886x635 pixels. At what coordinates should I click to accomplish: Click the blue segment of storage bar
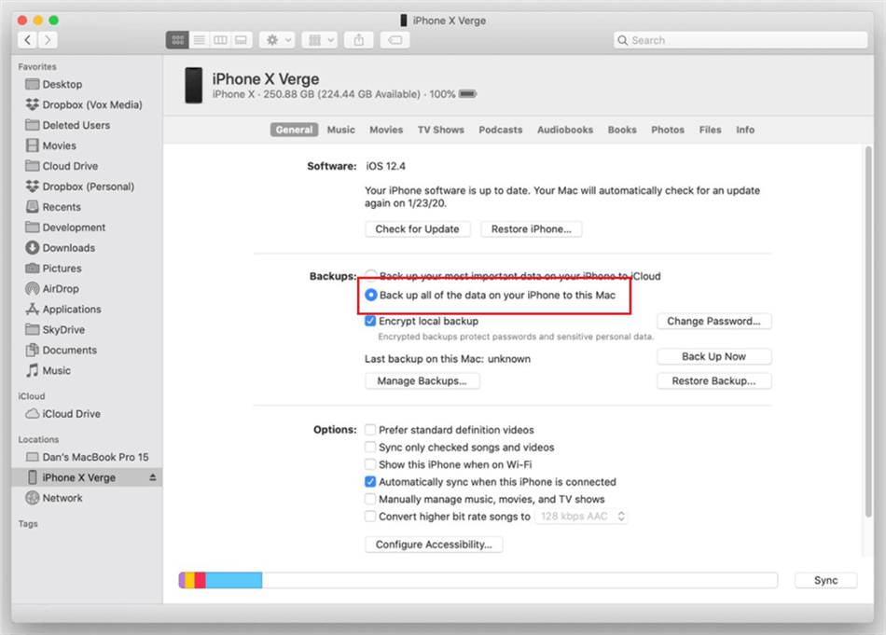tap(233, 580)
